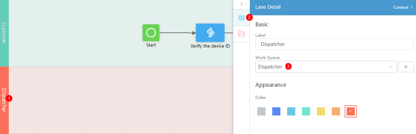This screenshot has height=134, width=416.
Task: Click the connector arrow from Start
Action: pos(178,33)
